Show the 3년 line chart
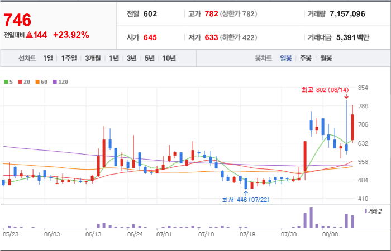The height and width of the screenshot is (251, 391). tap(132, 58)
